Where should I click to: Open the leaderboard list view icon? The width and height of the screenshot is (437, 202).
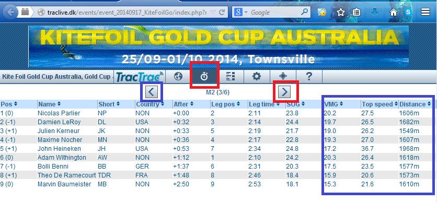tap(231, 76)
